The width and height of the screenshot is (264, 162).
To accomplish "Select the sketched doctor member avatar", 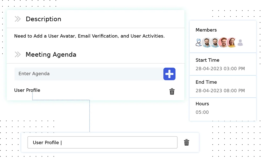I will click(198, 43).
